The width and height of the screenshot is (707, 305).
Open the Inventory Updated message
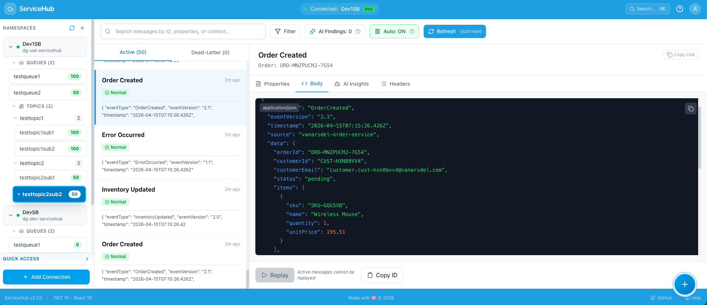pyautogui.click(x=171, y=207)
